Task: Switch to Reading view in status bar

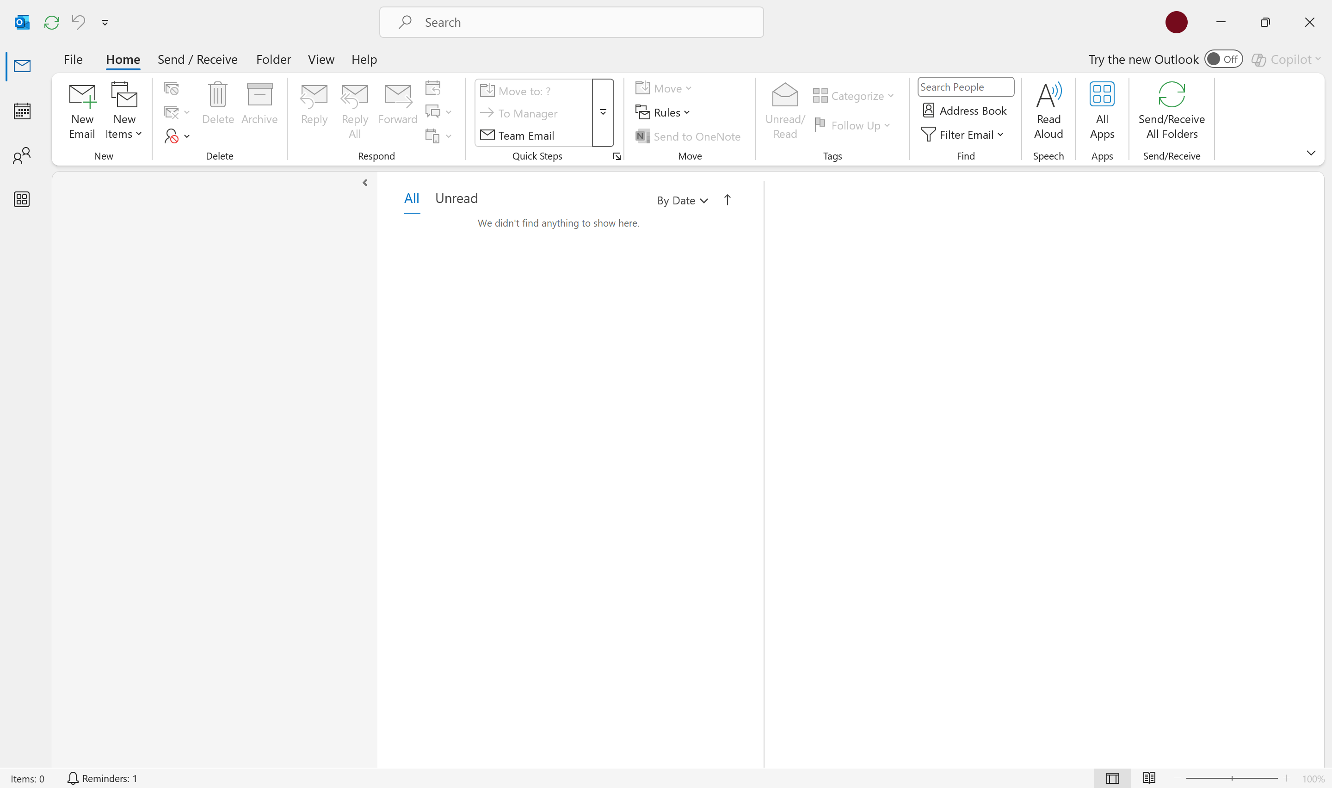Action: (1149, 778)
